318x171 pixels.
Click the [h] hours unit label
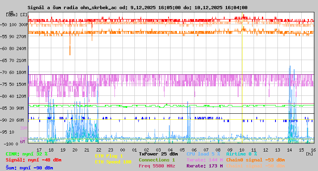pos(309,153)
